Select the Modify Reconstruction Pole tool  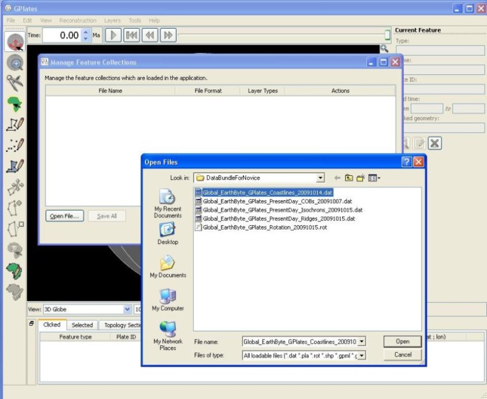pos(14,271)
